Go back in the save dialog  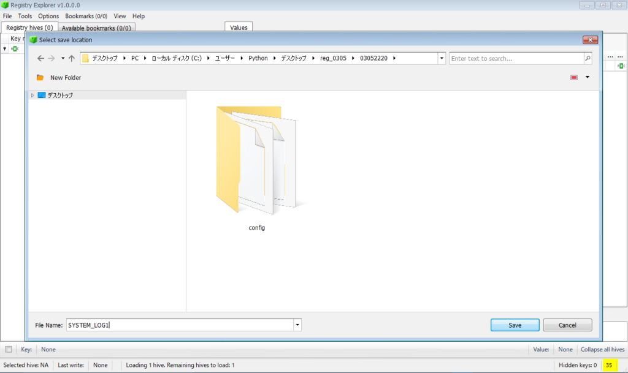pos(40,58)
